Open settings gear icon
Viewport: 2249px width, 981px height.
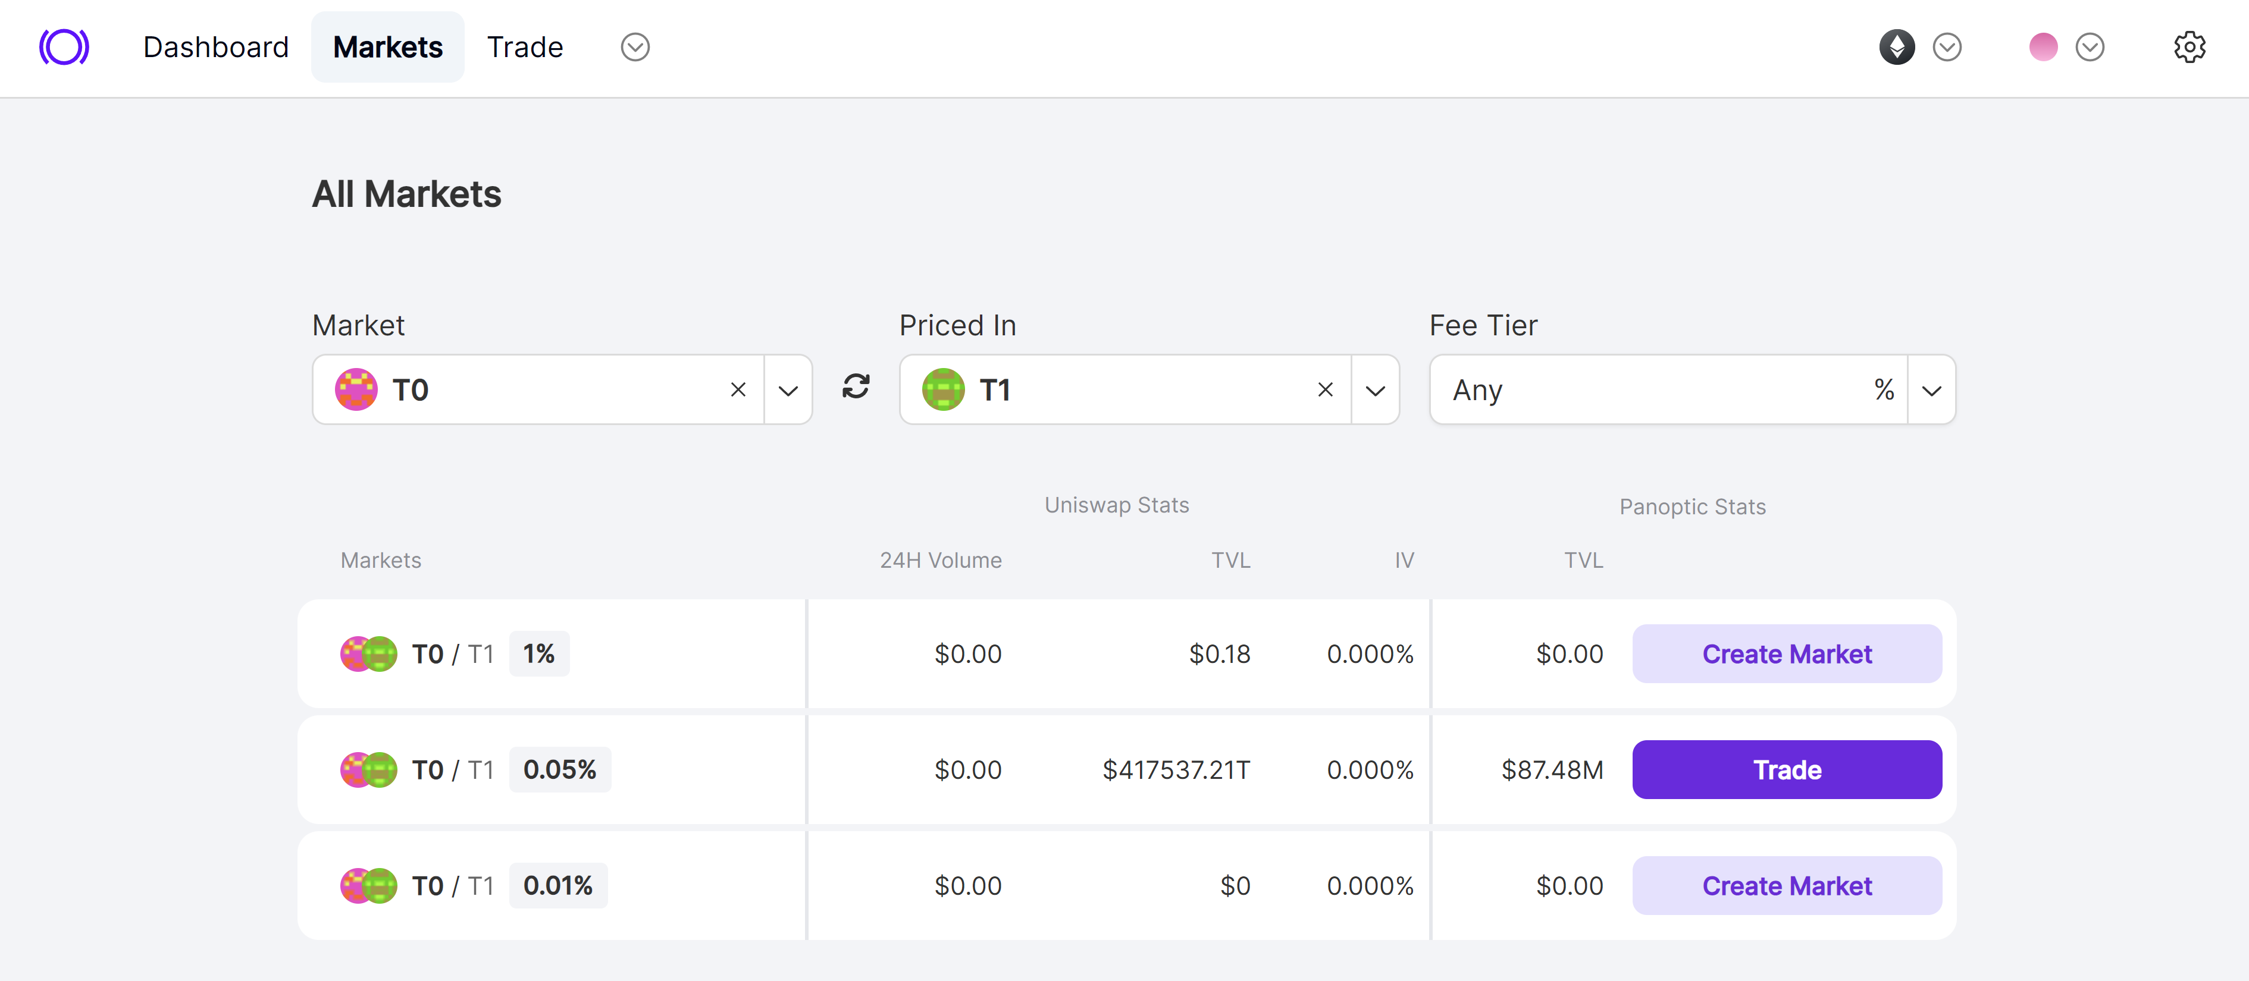tap(2189, 47)
